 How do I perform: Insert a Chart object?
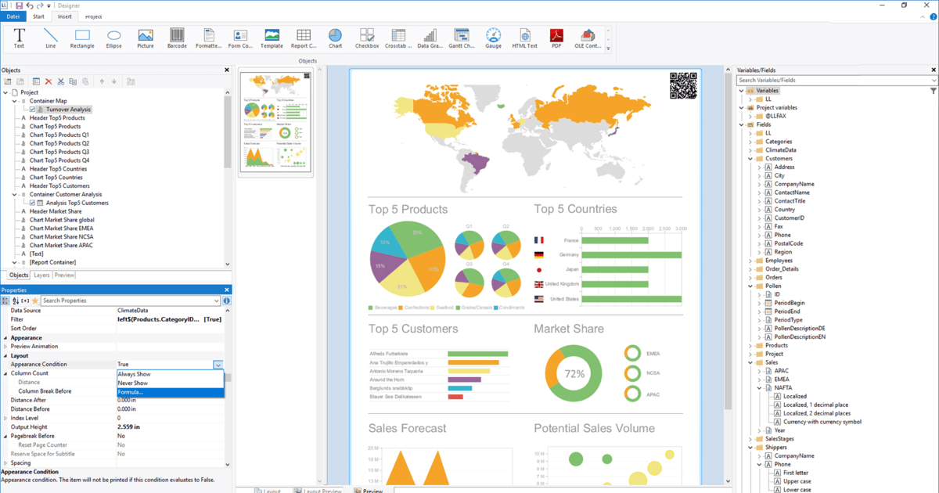(335, 38)
